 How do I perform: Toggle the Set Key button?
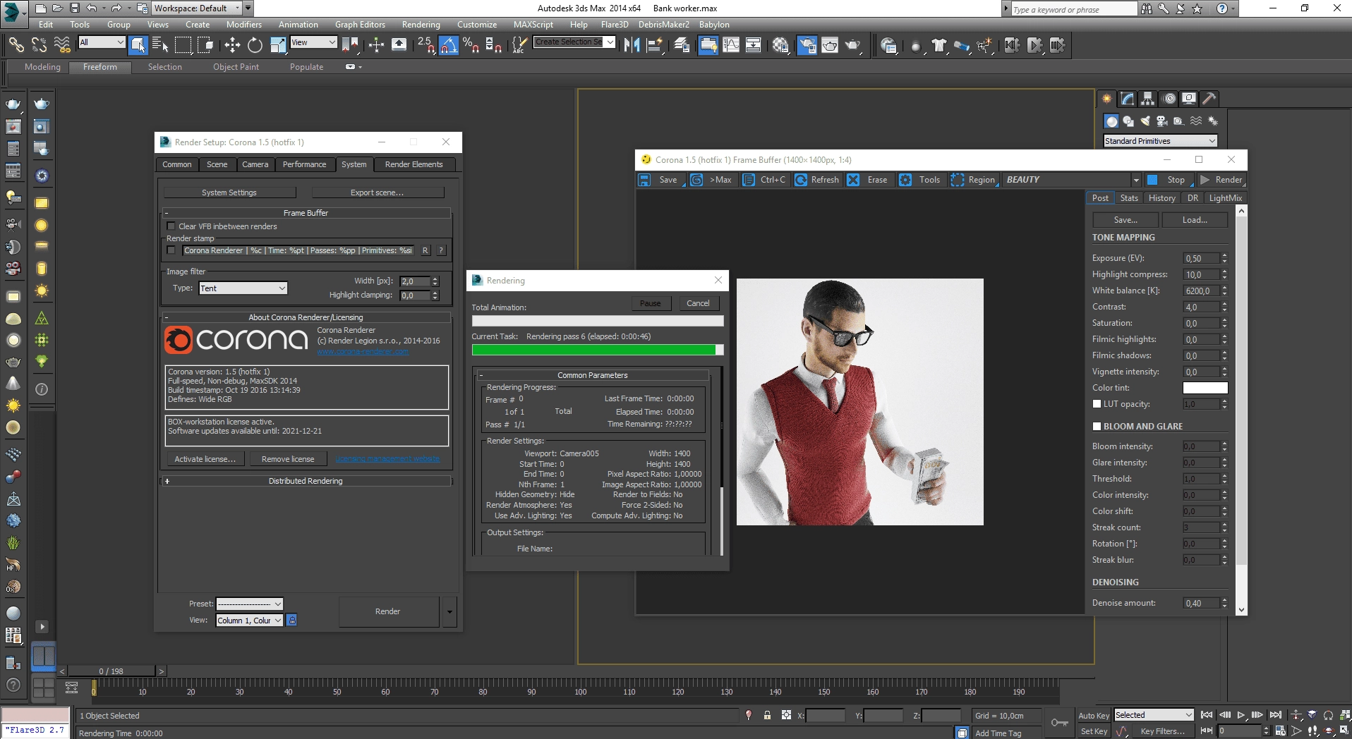pos(1094,731)
